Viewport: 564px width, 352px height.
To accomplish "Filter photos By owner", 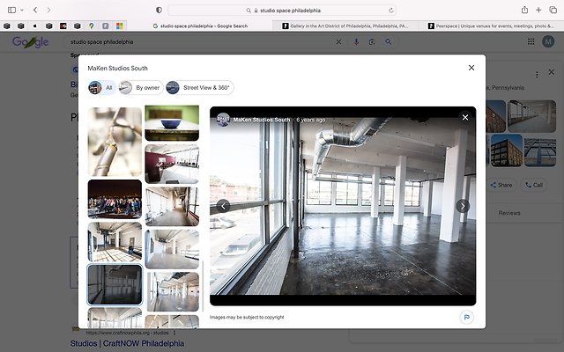I will coord(141,88).
